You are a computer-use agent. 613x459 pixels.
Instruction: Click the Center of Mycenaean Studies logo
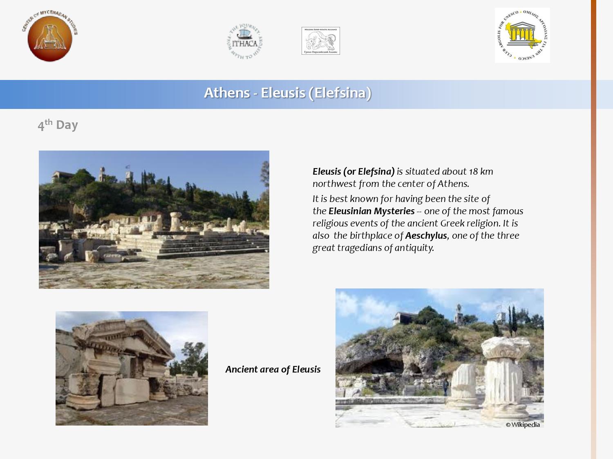pos(50,37)
